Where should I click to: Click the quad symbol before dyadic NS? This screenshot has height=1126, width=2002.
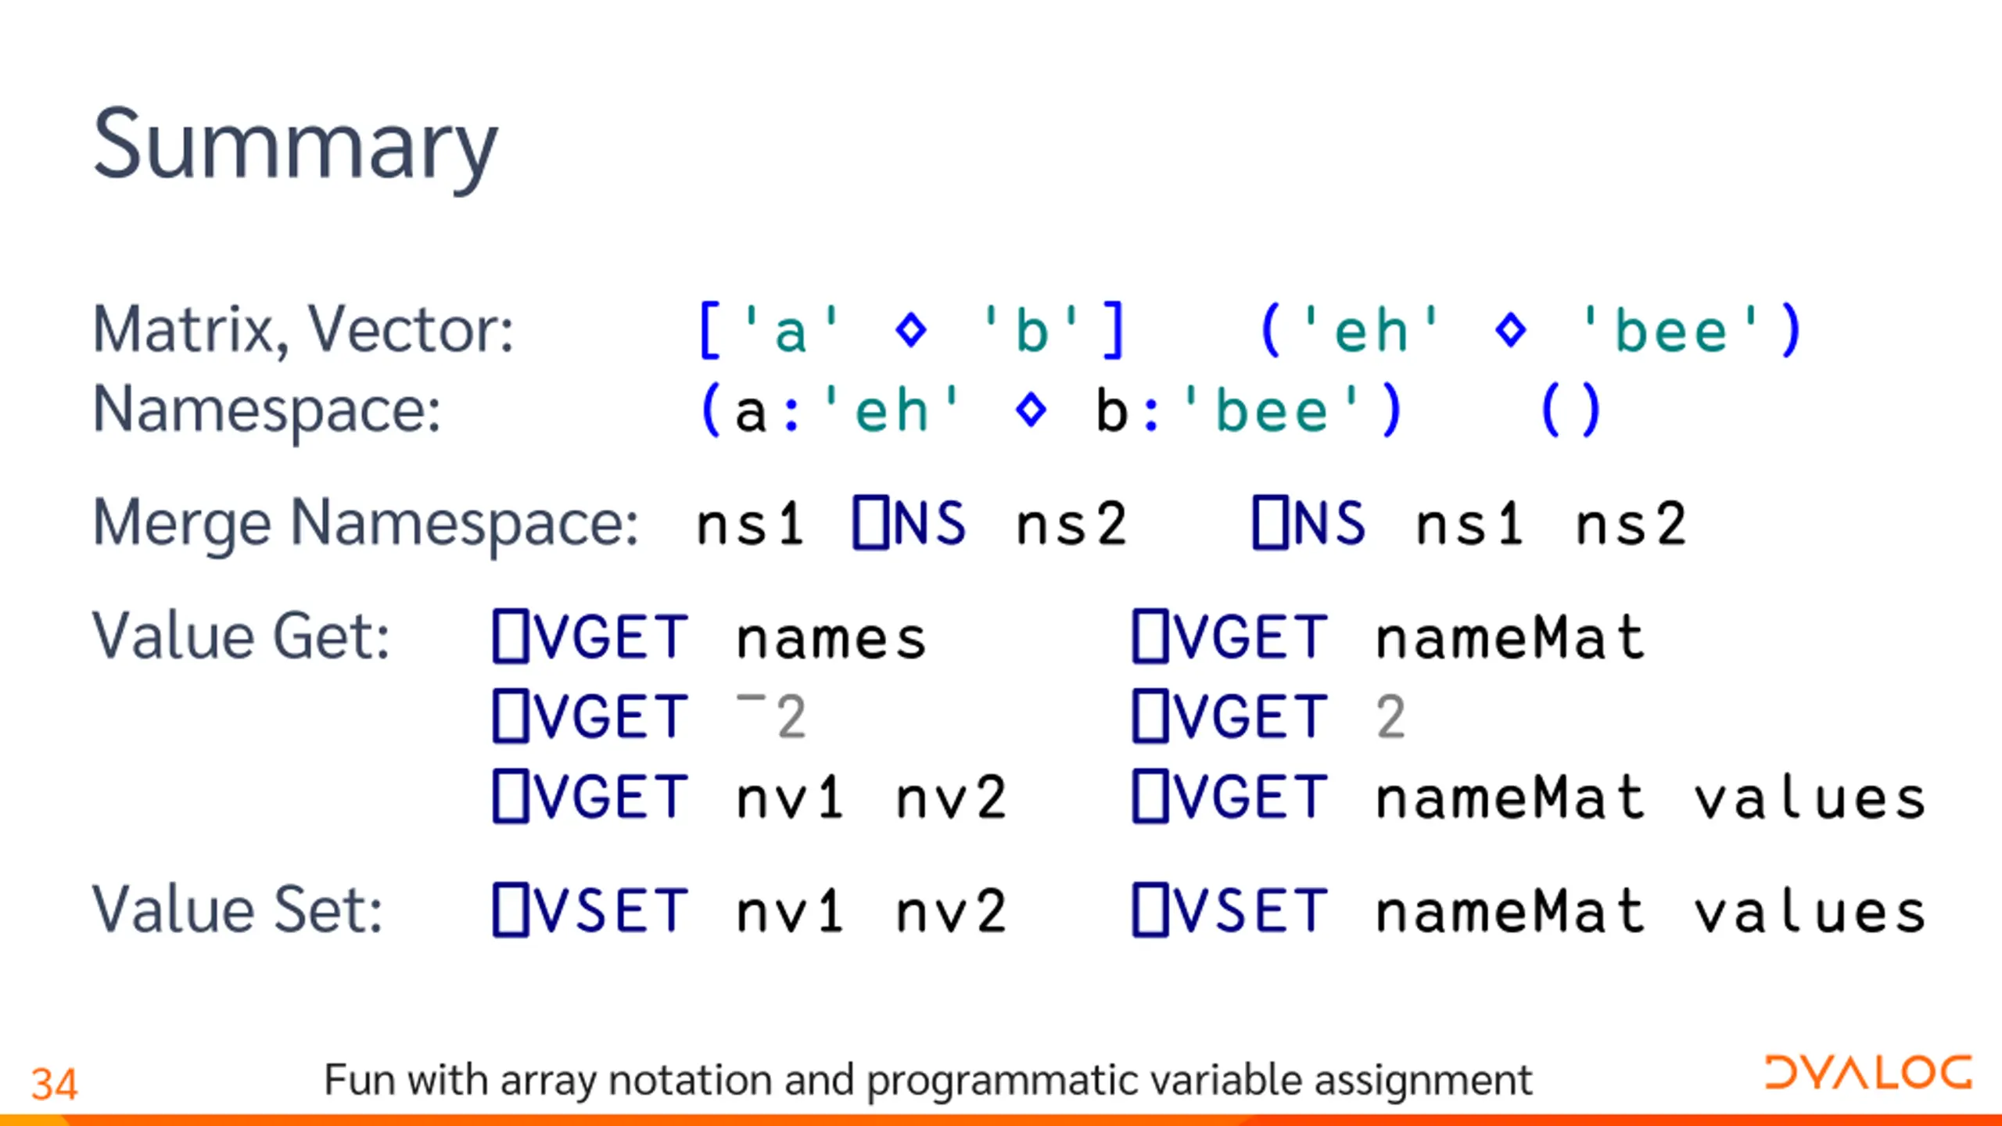tap(870, 522)
